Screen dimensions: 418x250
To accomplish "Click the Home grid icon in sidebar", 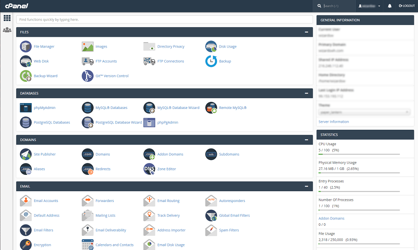I will coord(7,18).
